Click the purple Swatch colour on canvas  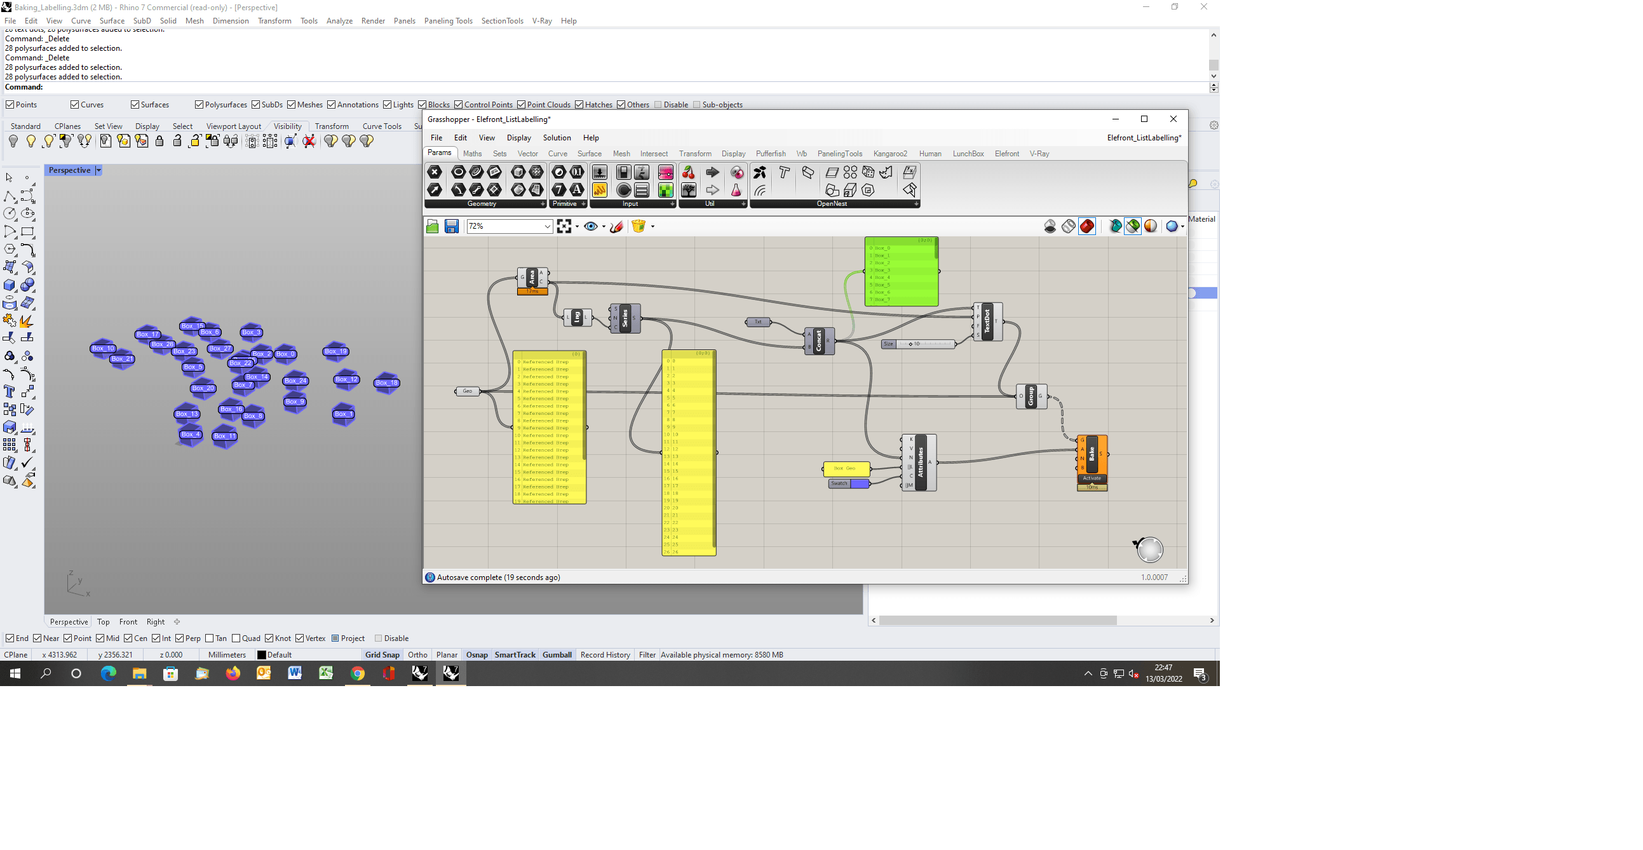(x=860, y=483)
